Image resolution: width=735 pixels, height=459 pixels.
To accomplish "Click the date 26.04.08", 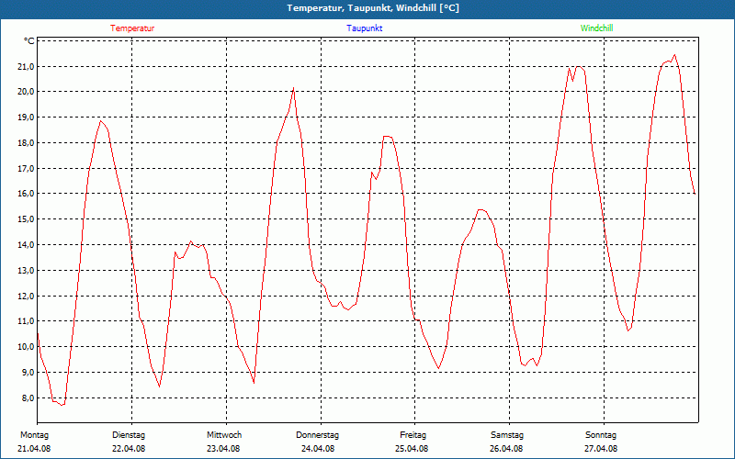I will tap(506, 449).
